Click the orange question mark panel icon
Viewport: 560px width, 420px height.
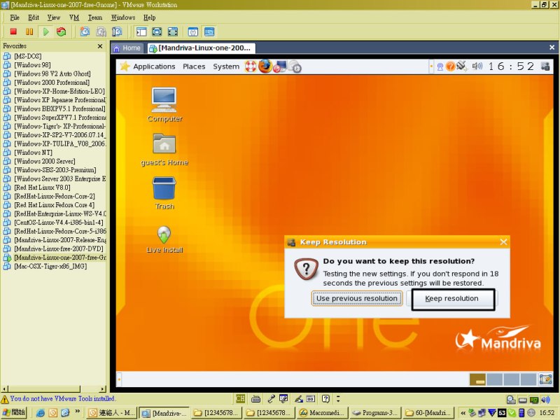451,66
